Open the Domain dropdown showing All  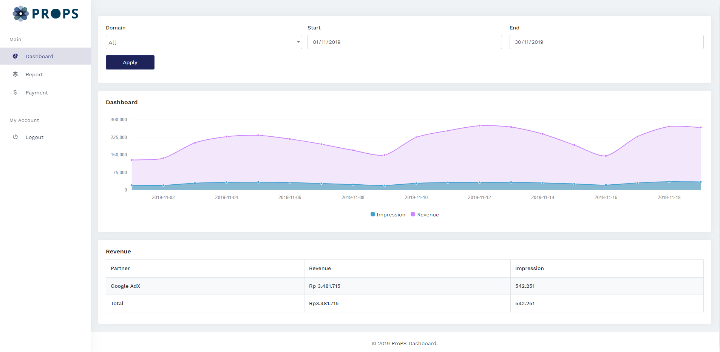coord(204,42)
